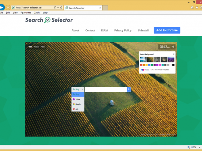The height and width of the screenshot is (151, 202).
Task: Pick the black background color swatch
Action: [173, 65]
